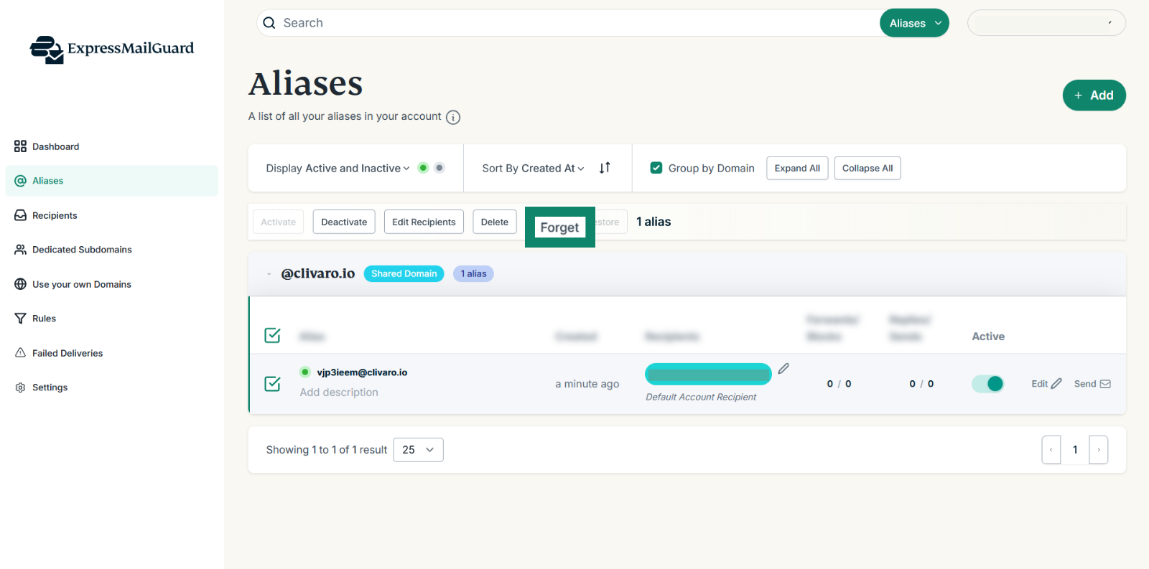Click the Recipients inbox icon
The width and height of the screenshot is (1149, 569).
click(x=20, y=215)
